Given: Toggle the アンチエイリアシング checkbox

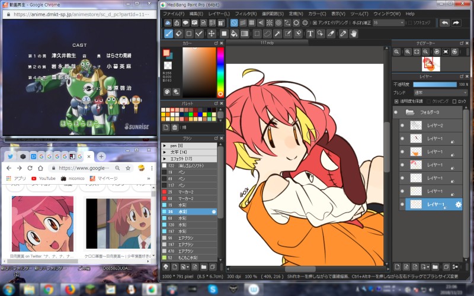Looking at the screenshot, I should (315, 22).
